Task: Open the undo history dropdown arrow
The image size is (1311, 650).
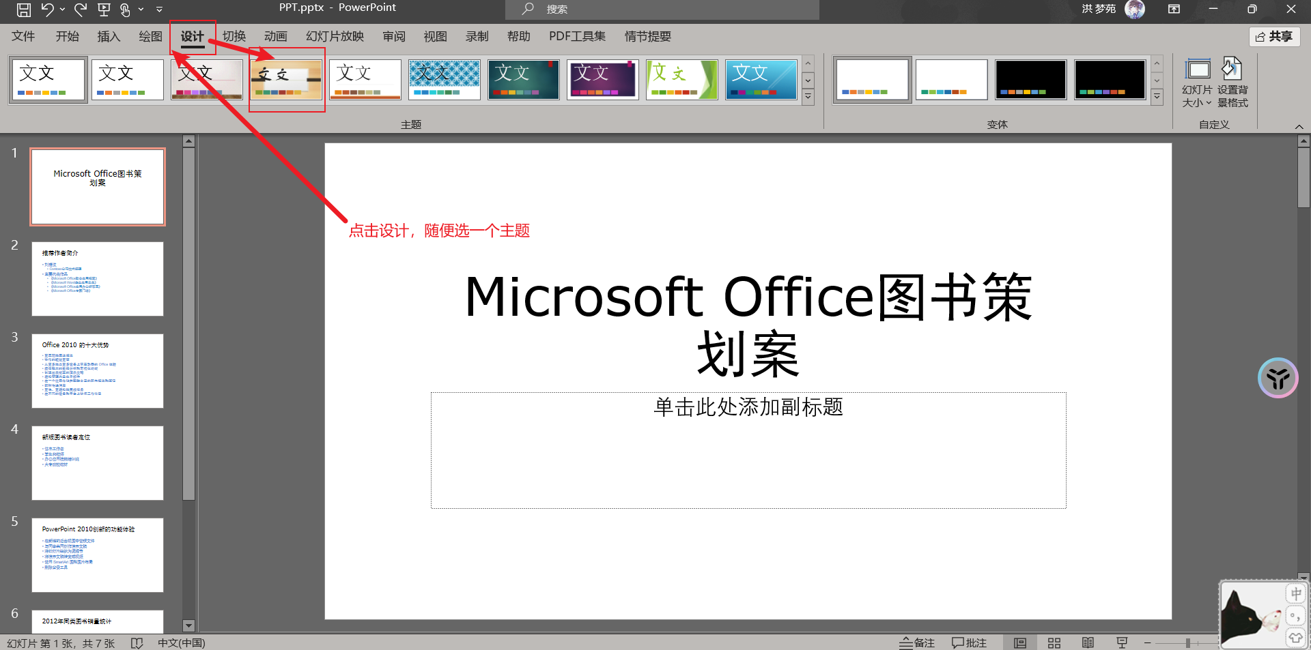Action: 62,10
